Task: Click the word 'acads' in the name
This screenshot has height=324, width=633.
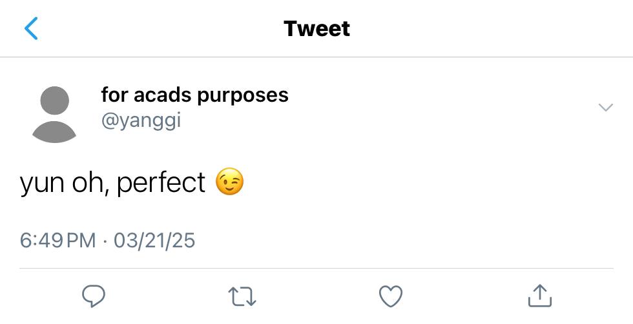Action: point(163,95)
